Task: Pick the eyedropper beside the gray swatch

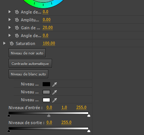Action: point(55,92)
